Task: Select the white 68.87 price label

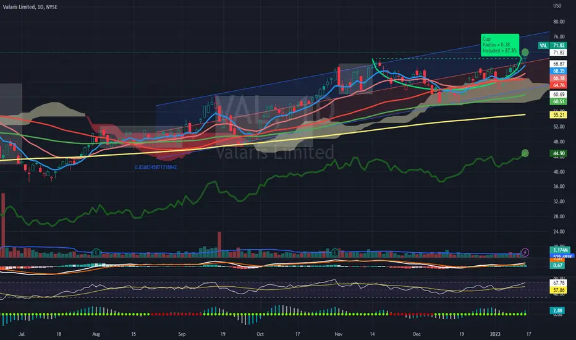Action: coord(559,64)
